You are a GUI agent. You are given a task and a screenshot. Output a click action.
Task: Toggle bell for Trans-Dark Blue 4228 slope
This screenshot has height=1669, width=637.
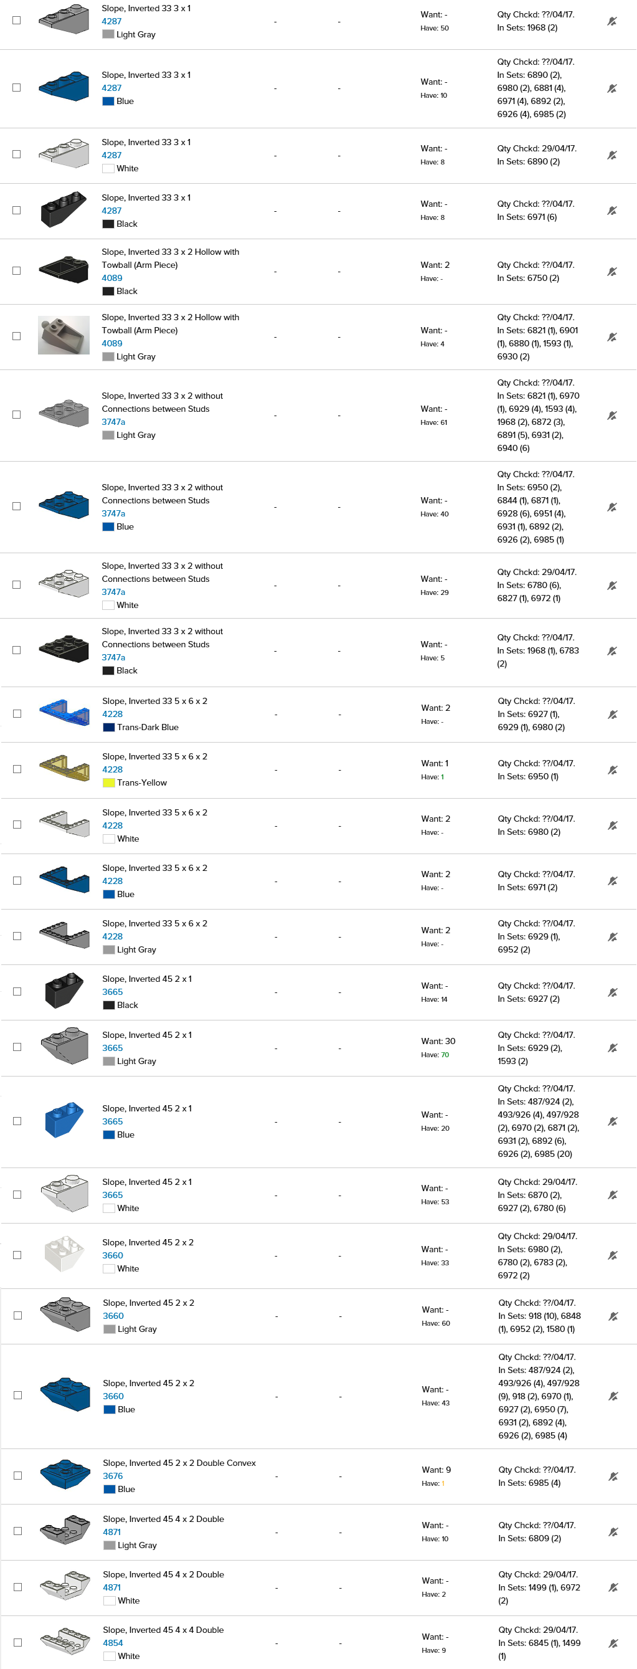tap(612, 714)
